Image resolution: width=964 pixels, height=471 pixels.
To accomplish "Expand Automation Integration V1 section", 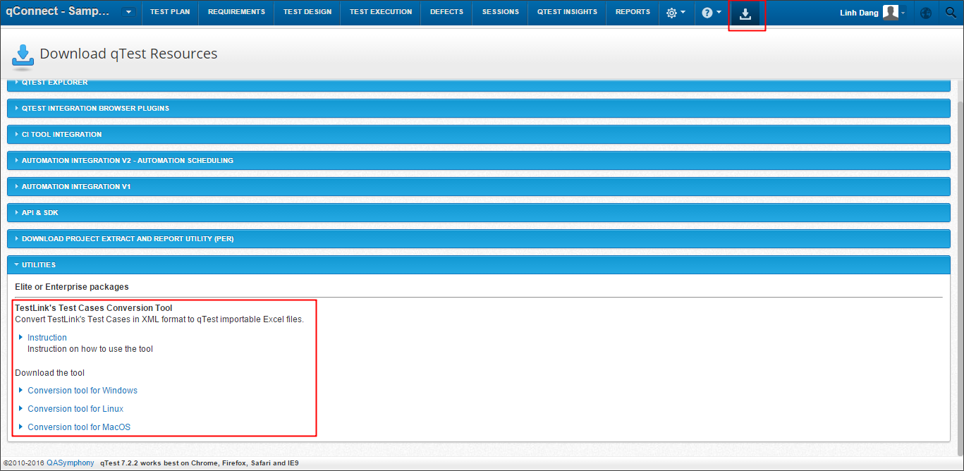I will 479,187.
